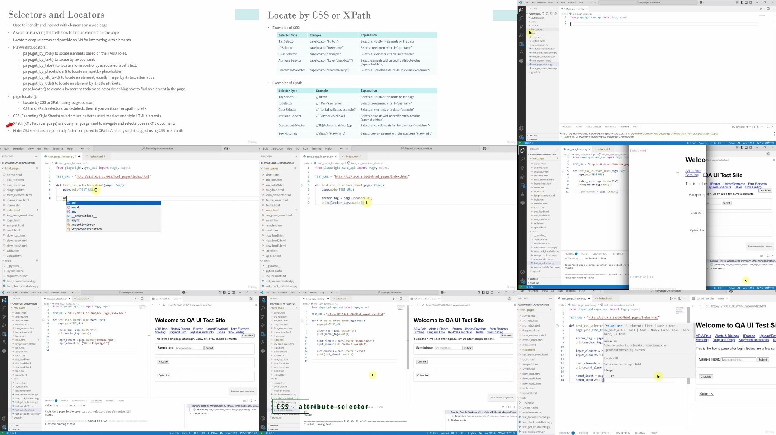Add a new terminal with the plus icon beside powershell
776x435 pixels.
pyautogui.click(x=748, y=127)
